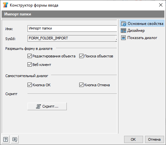Click the Дизайнер table icon
This screenshot has height=145, width=166.
123,31
